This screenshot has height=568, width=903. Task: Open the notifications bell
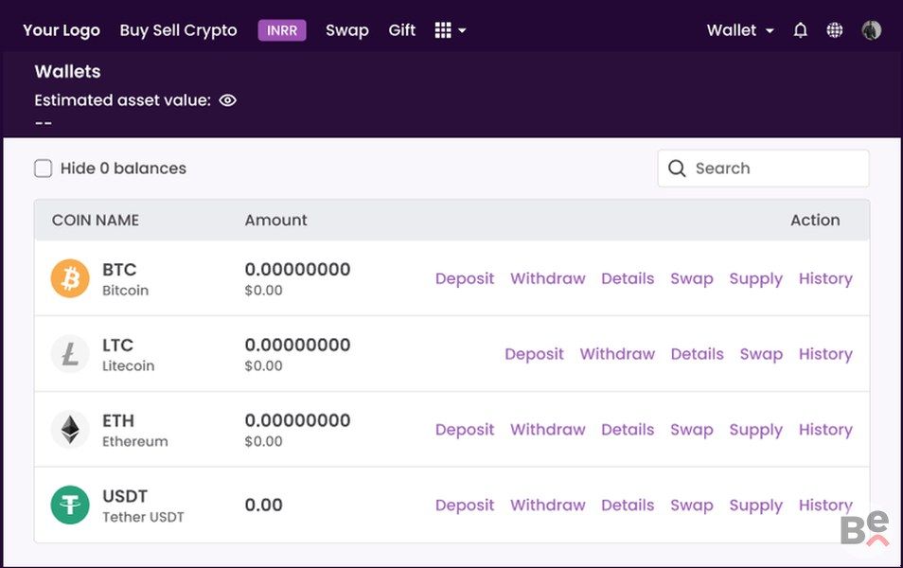[800, 30]
